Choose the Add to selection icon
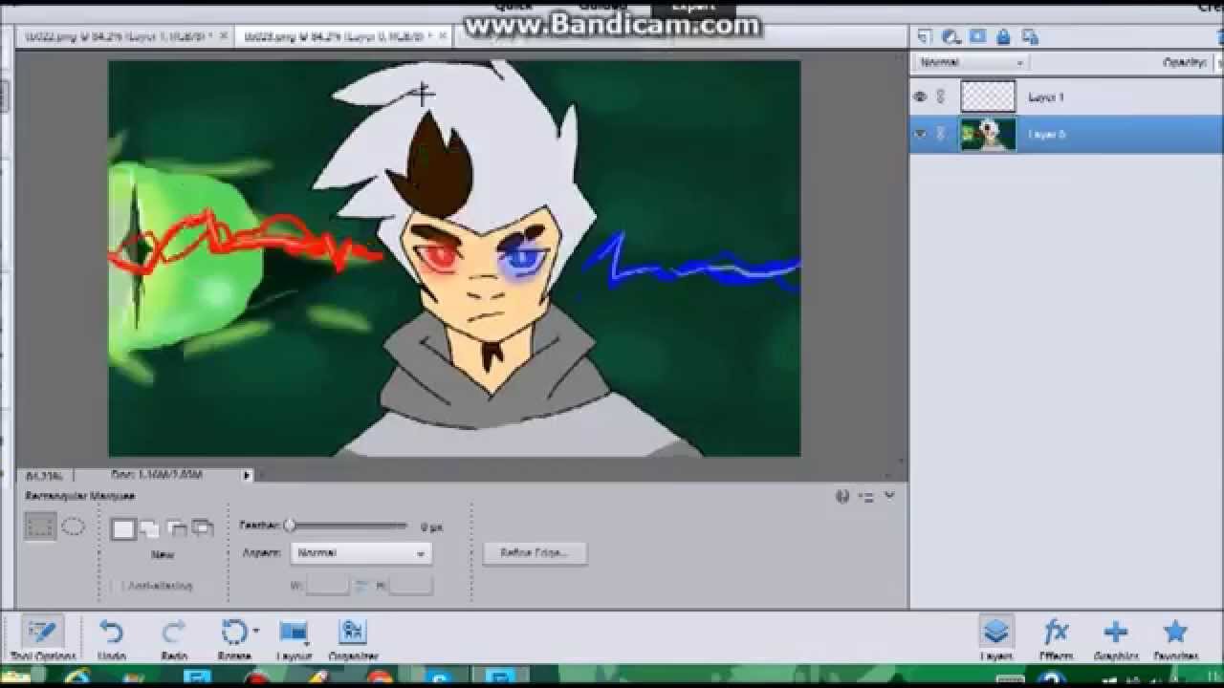 [149, 527]
